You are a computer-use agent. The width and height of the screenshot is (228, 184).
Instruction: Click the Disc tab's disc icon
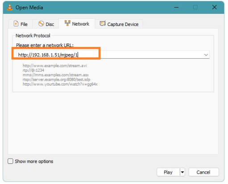coord(41,24)
